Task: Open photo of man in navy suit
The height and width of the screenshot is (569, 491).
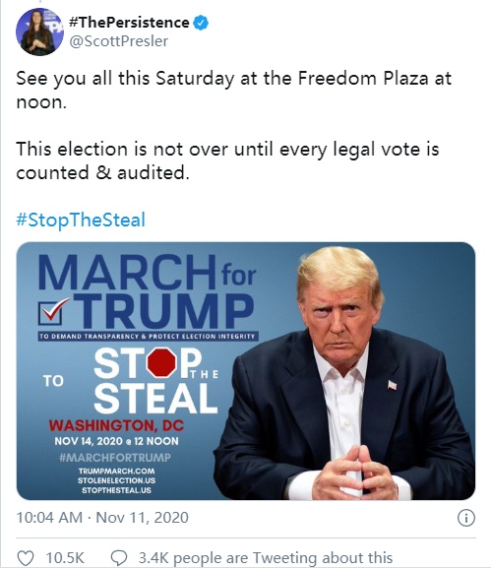Action: (x=344, y=372)
